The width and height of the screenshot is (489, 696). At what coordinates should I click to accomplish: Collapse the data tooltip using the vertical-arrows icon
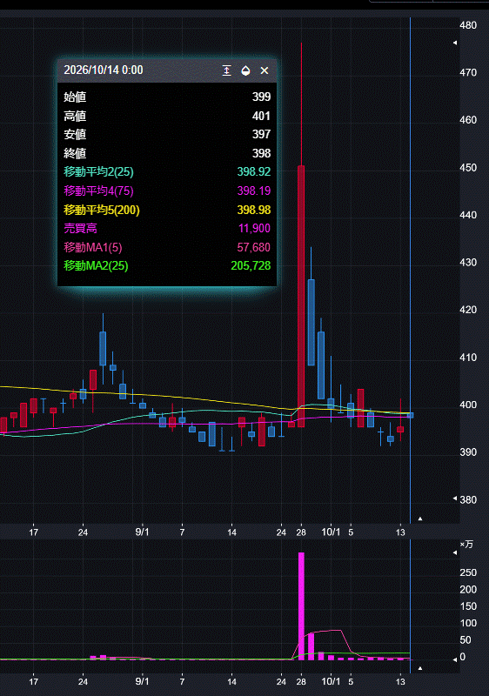[226, 70]
